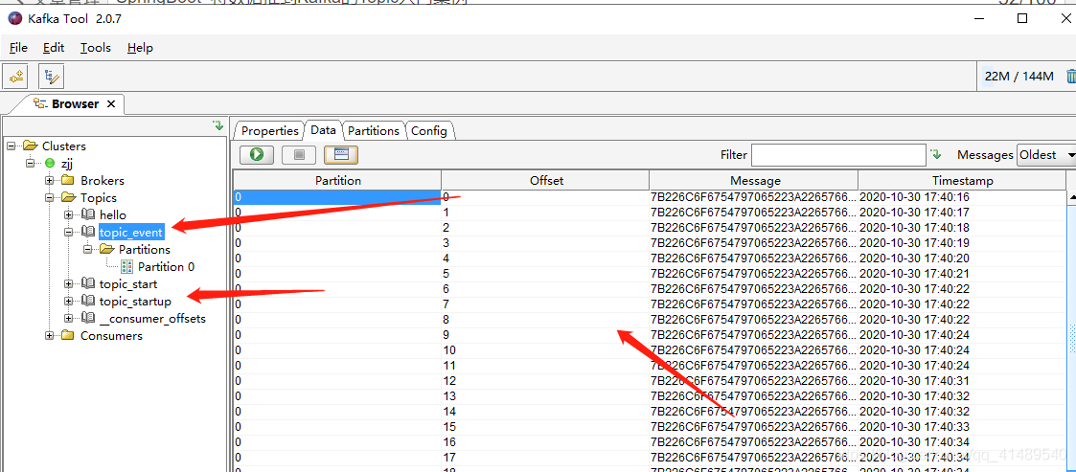The width and height of the screenshot is (1076, 472).
Task: Select the highlighted partition cell at offset 0
Action: [x=337, y=197]
